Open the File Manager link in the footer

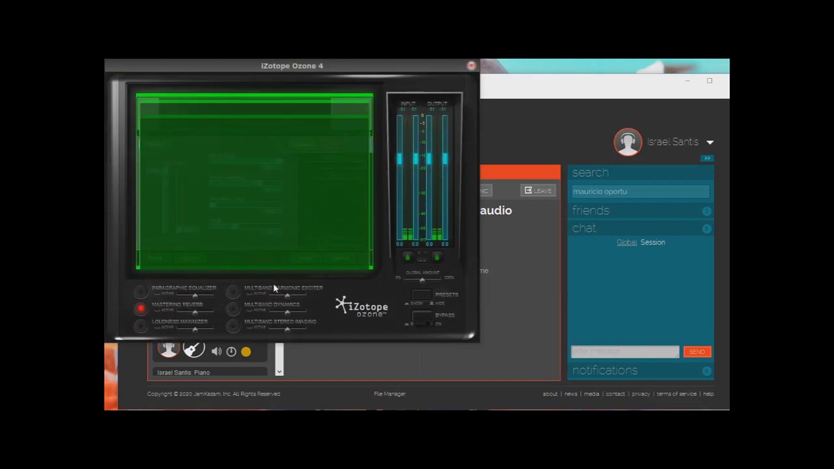tap(390, 394)
